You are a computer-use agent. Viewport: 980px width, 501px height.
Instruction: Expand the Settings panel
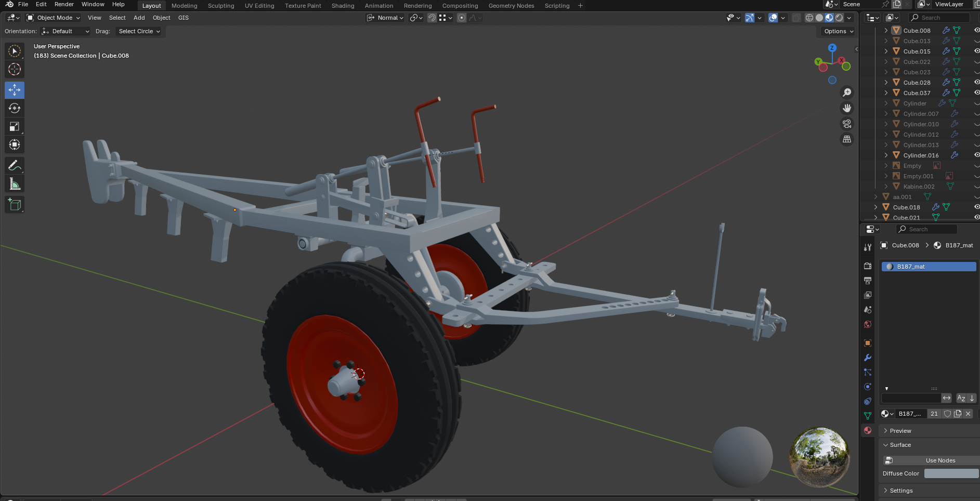[901, 491]
